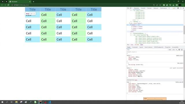Open File Explorer from taskbar
The width and height of the screenshot is (185, 104).
click(16, 102)
